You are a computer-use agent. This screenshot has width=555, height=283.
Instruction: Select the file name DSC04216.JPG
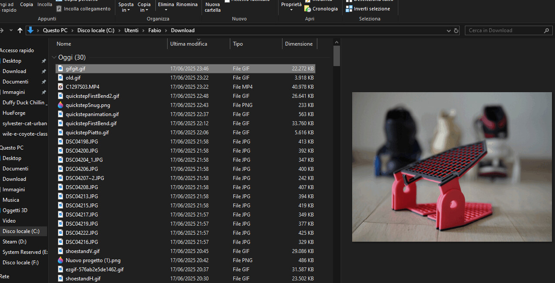coord(82,242)
